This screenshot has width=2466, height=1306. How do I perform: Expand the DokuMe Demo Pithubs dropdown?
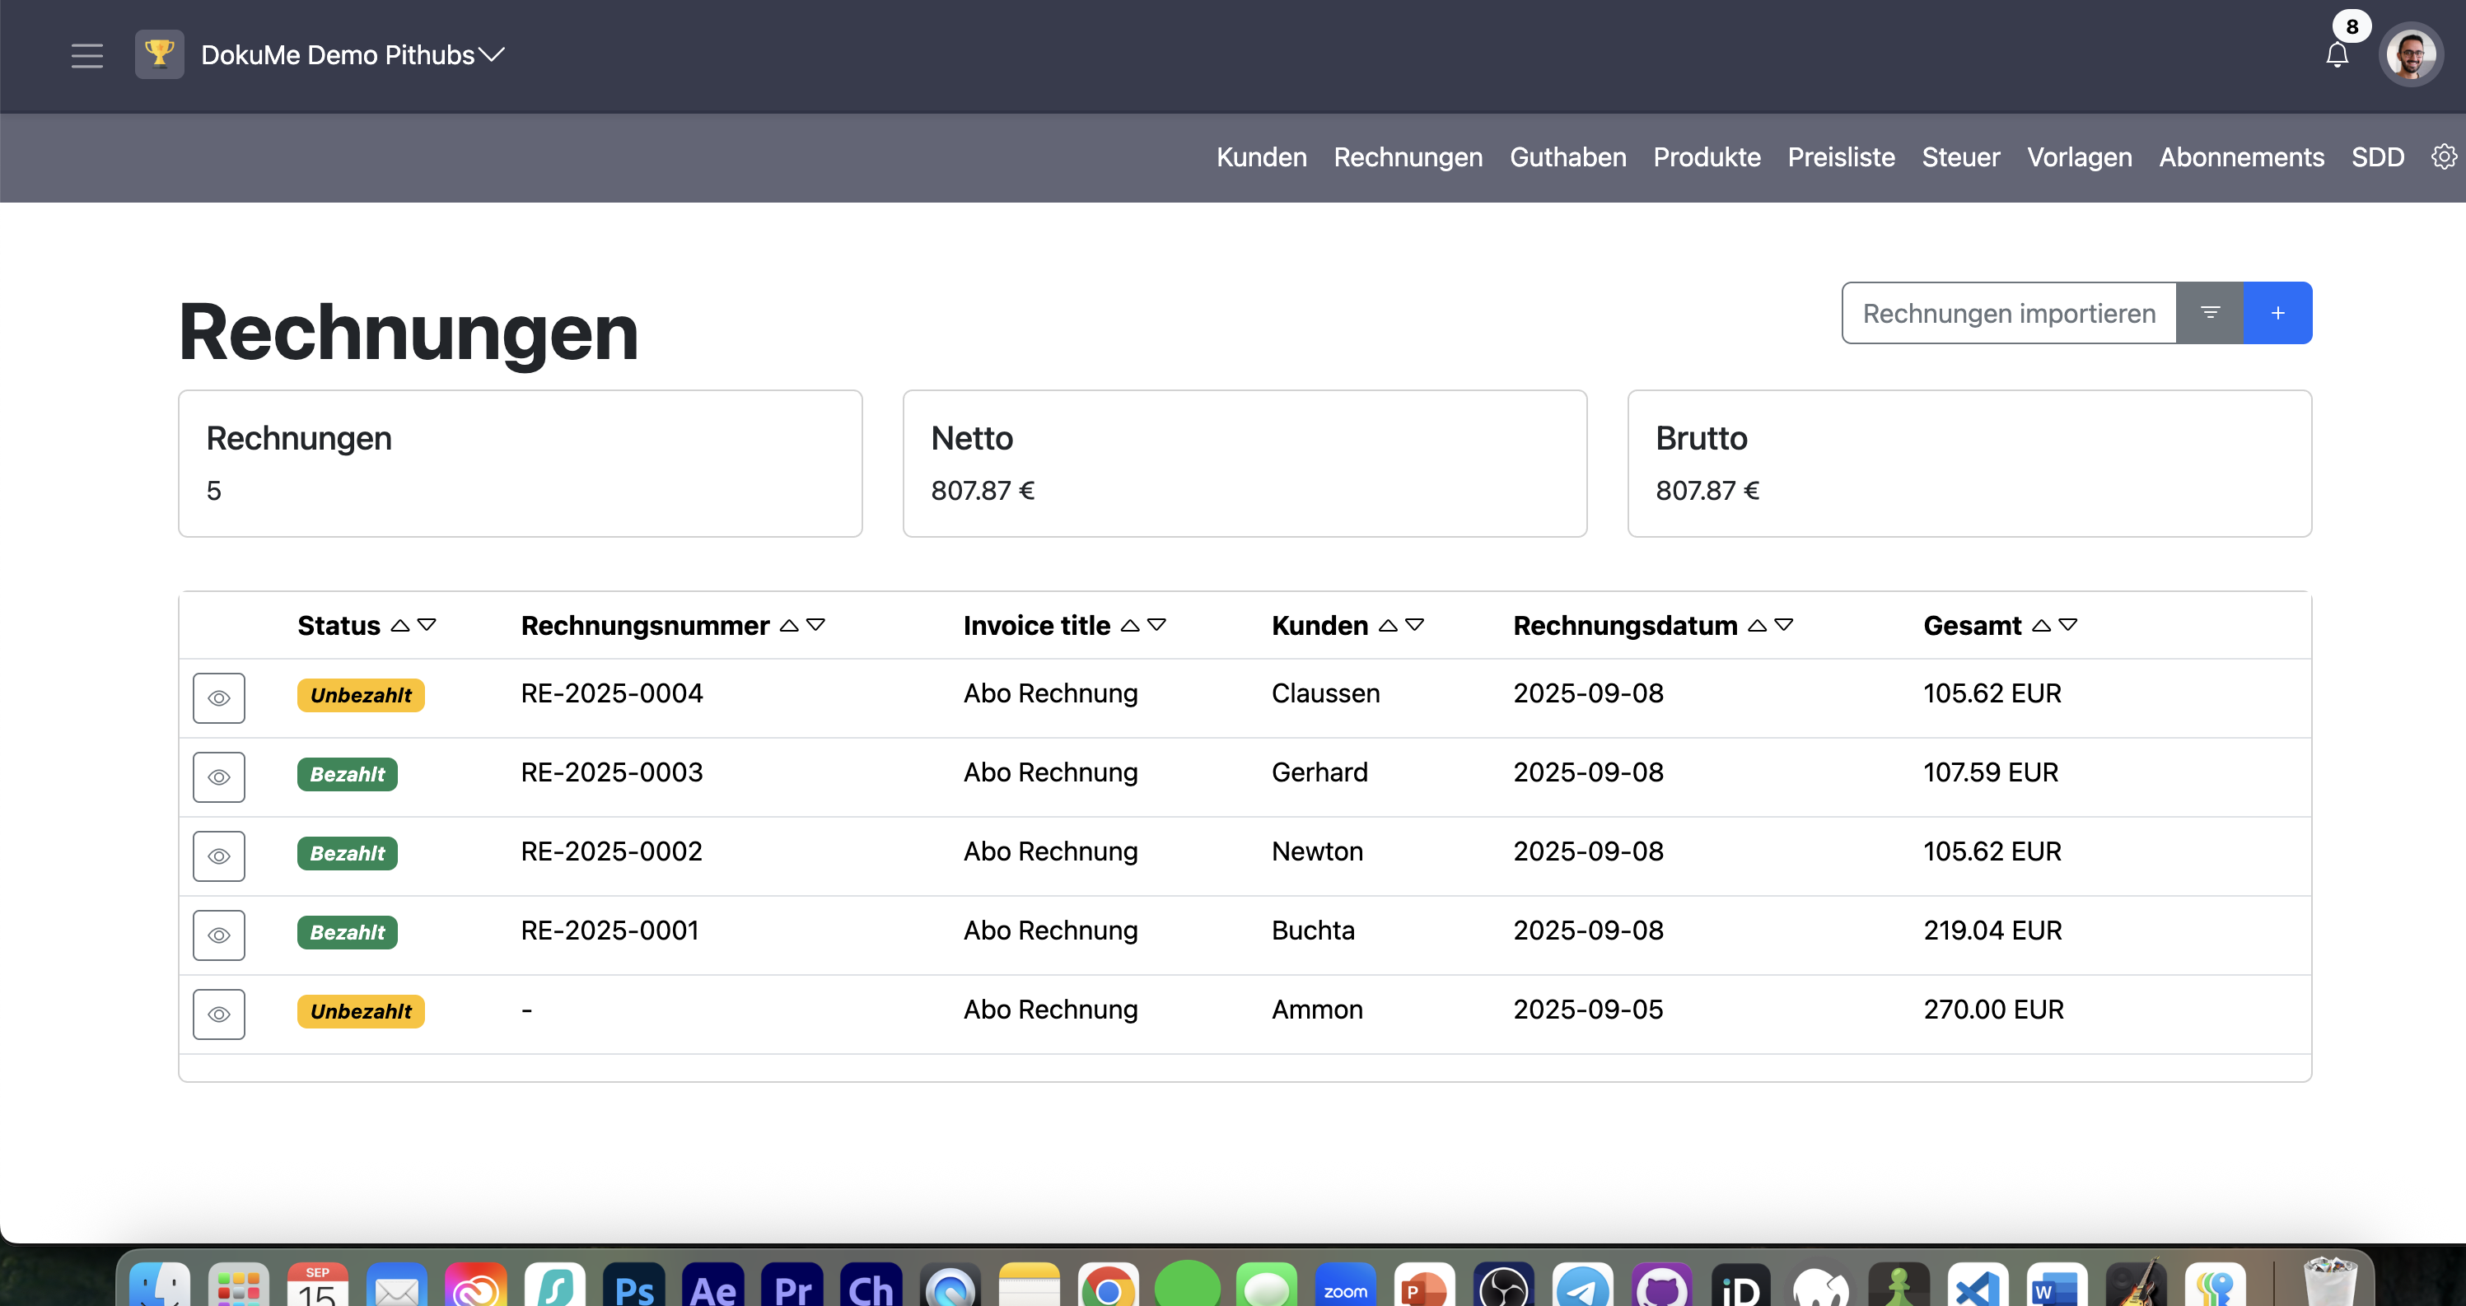492,55
